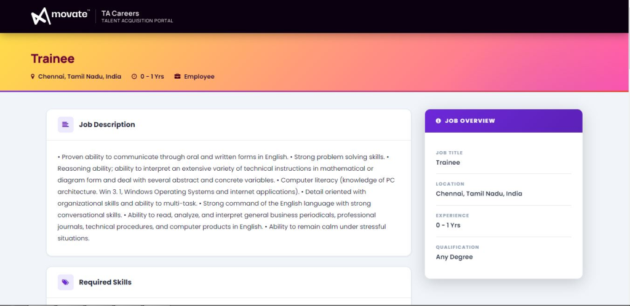Click the Trainee value under Job Title
This screenshot has height=306, width=630.
[x=448, y=162]
